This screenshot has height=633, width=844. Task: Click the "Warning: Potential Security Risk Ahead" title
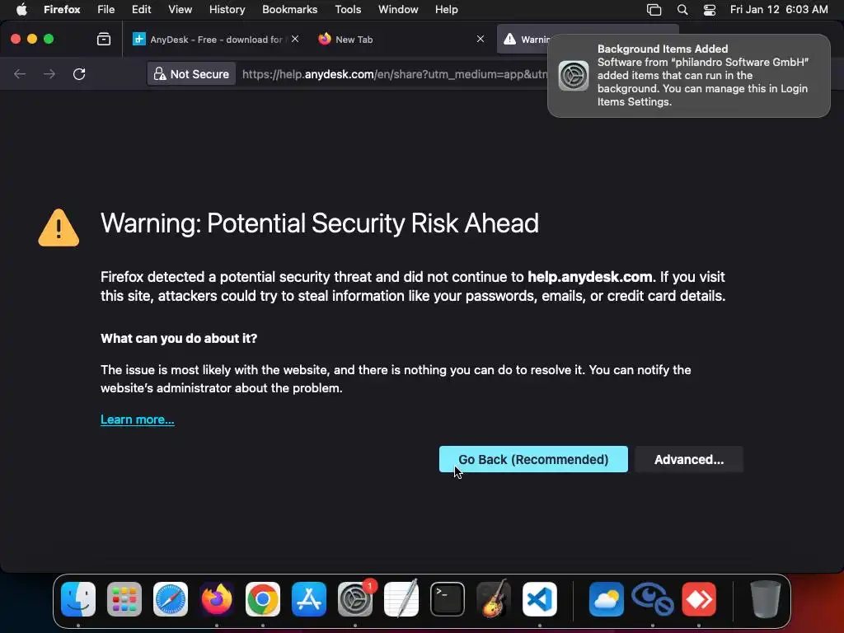click(320, 223)
